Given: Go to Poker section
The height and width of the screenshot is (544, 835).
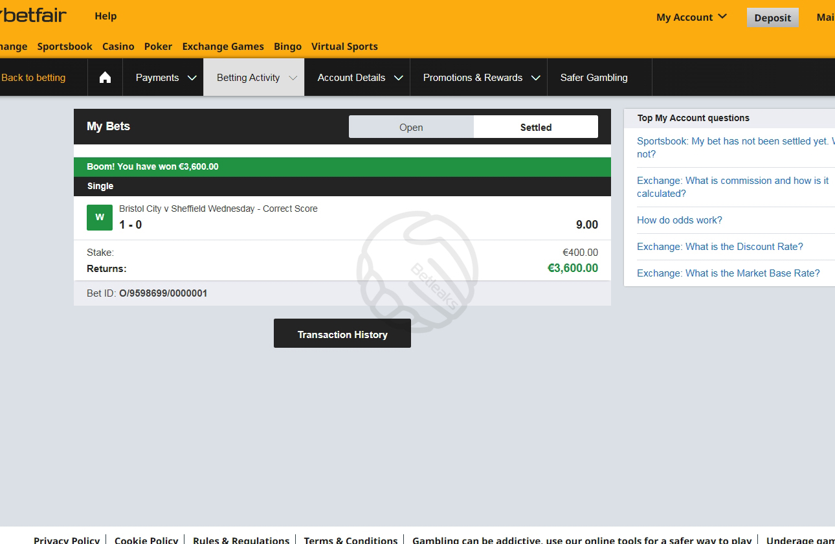Looking at the screenshot, I should click(159, 47).
